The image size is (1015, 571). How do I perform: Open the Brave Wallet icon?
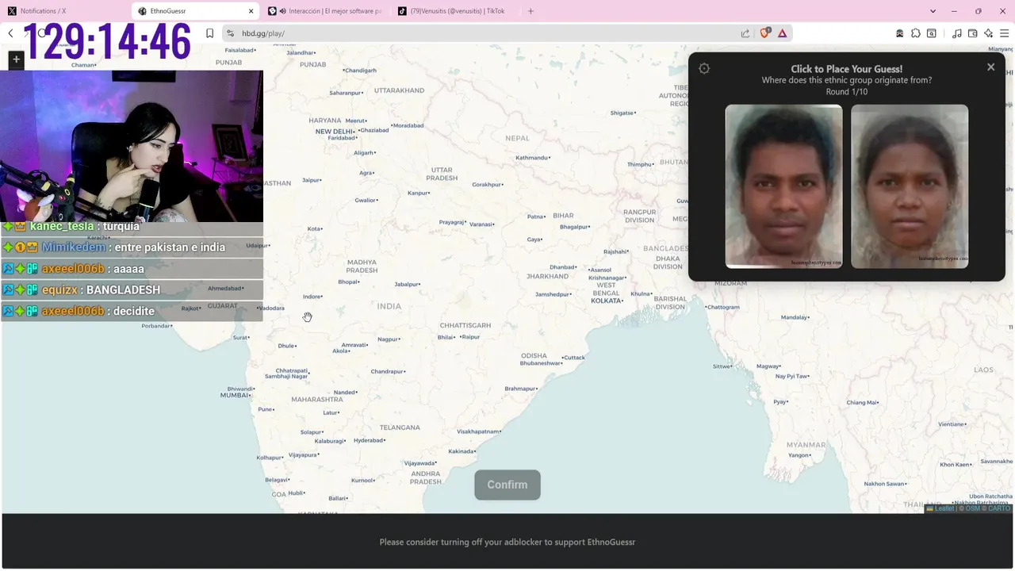973,33
